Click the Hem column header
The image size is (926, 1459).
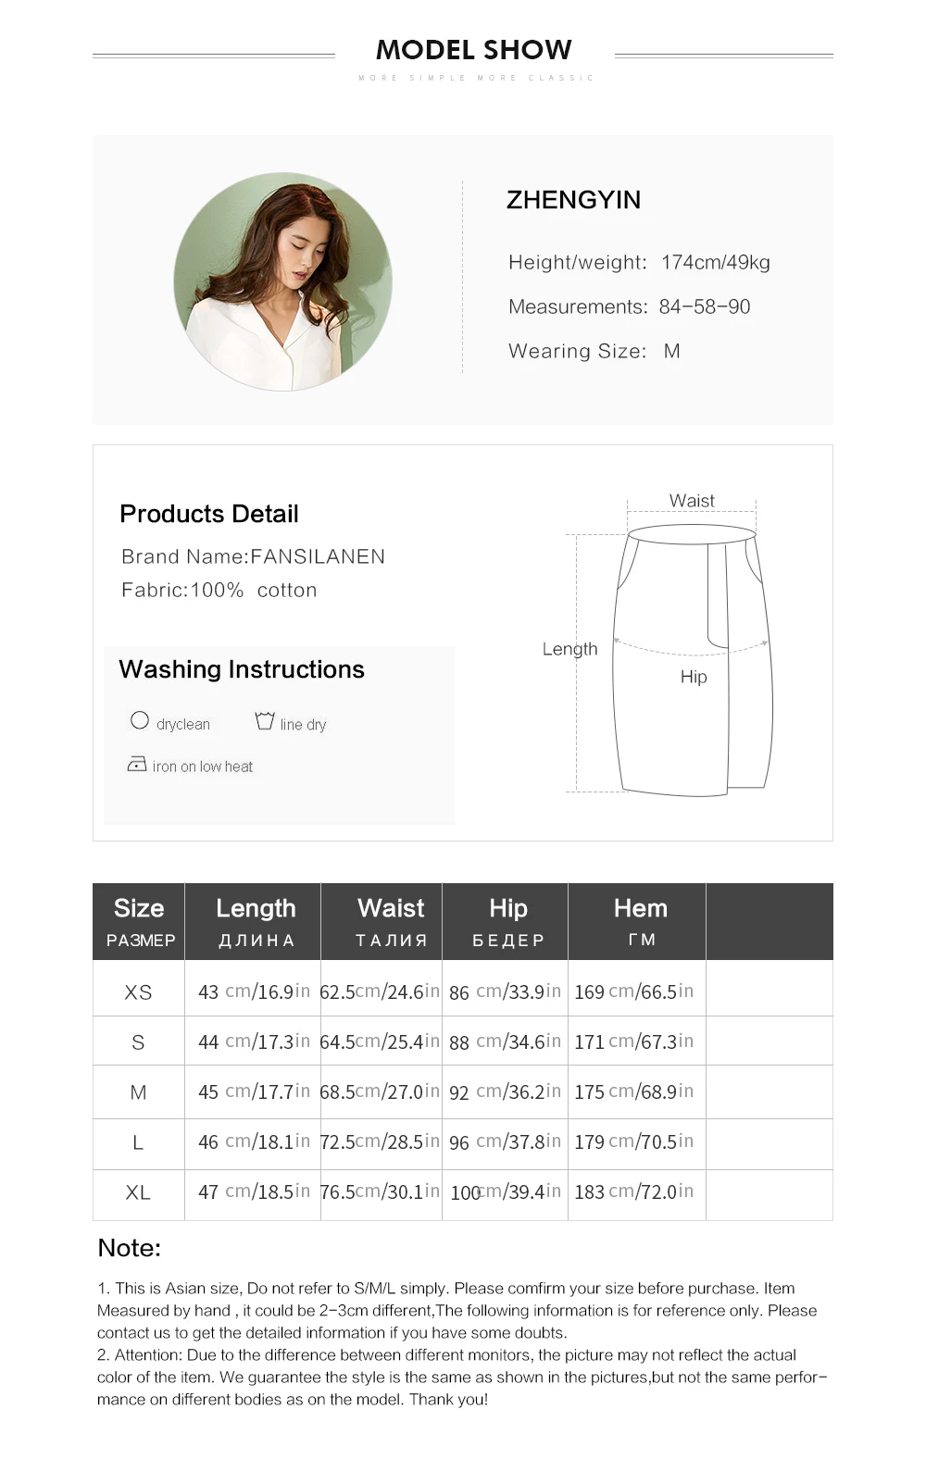(640, 921)
